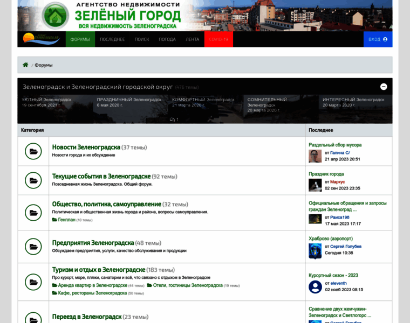Image resolution: width=410 pixels, height=323 pixels.
Task: Click the "21 апр 2023 20:51" date
Action: [x=342, y=159]
